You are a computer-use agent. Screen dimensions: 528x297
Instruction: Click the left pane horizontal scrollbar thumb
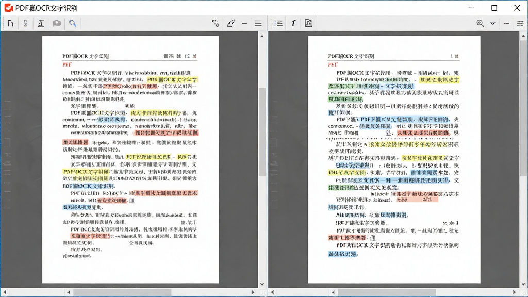[123, 292]
